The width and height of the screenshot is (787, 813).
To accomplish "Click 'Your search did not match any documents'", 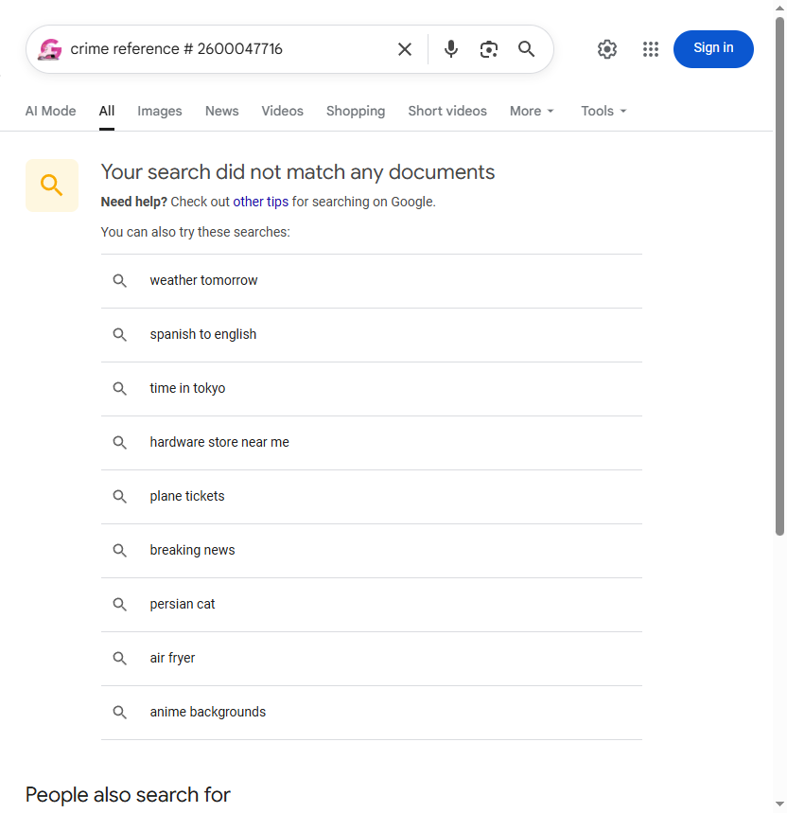I will [298, 172].
